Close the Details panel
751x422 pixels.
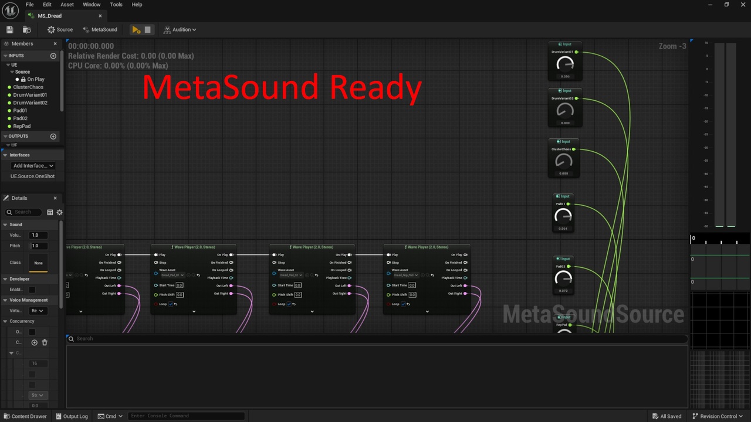[x=56, y=198]
